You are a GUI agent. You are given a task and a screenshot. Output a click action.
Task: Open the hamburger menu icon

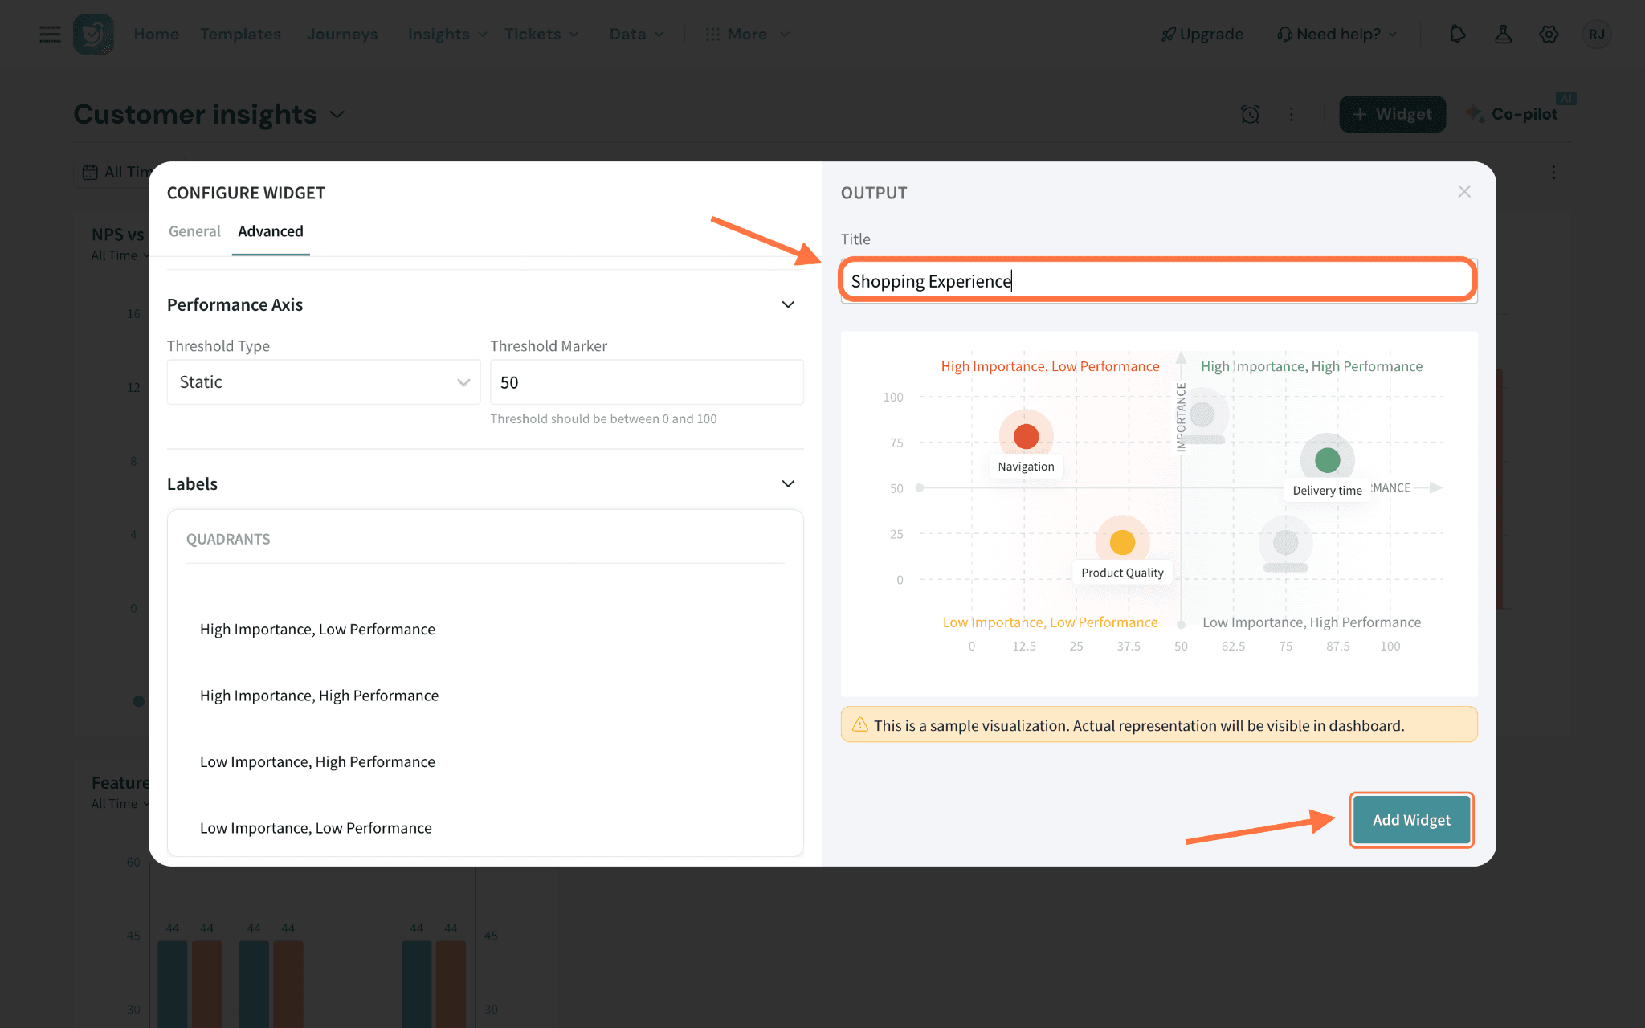pyautogui.click(x=50, y=34)
